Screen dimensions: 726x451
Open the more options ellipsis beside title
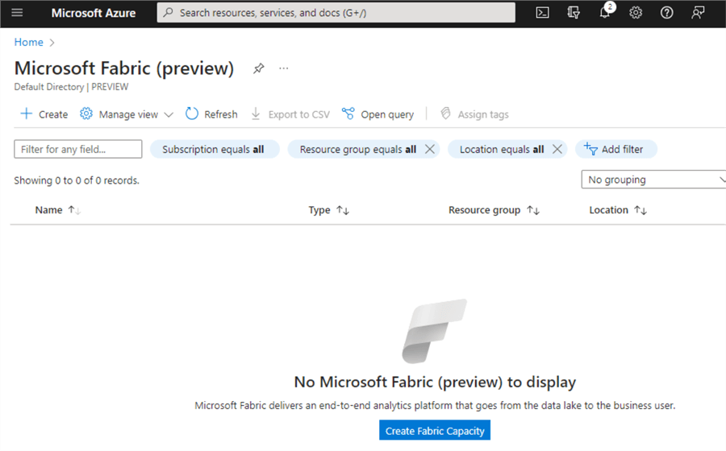pos(284,68)
